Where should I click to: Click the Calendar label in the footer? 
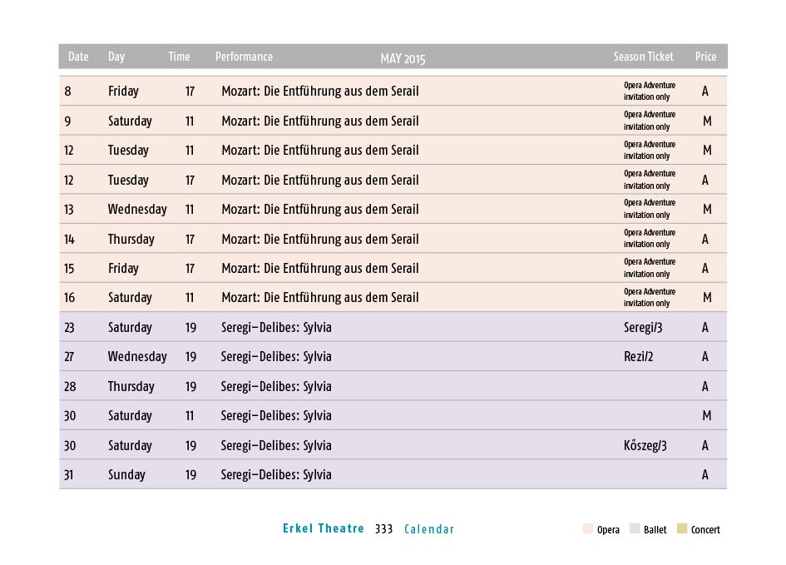[x=429, y=529]
